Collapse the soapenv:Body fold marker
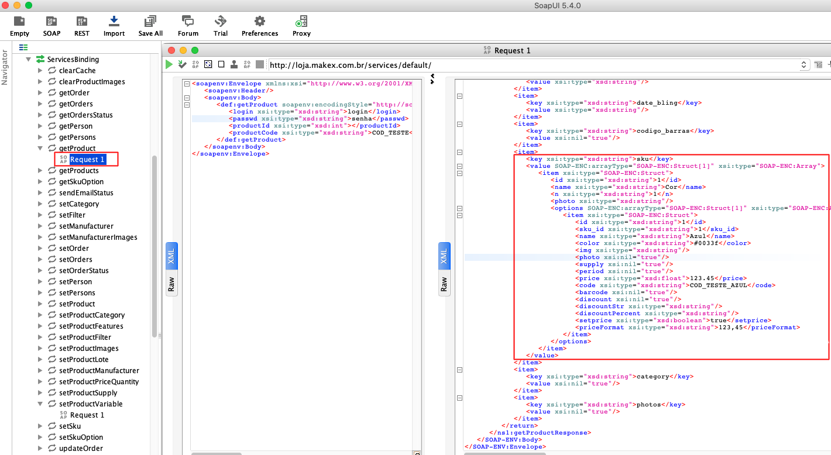831x455 pixels. (x=187, y=98)
